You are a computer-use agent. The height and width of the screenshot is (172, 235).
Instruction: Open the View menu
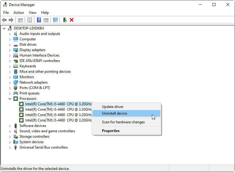[32, 13]
